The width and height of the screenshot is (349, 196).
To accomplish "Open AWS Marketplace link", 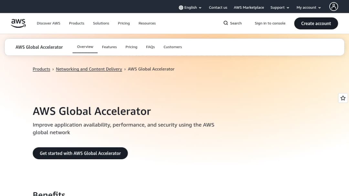I will click(x=249, y=7).
